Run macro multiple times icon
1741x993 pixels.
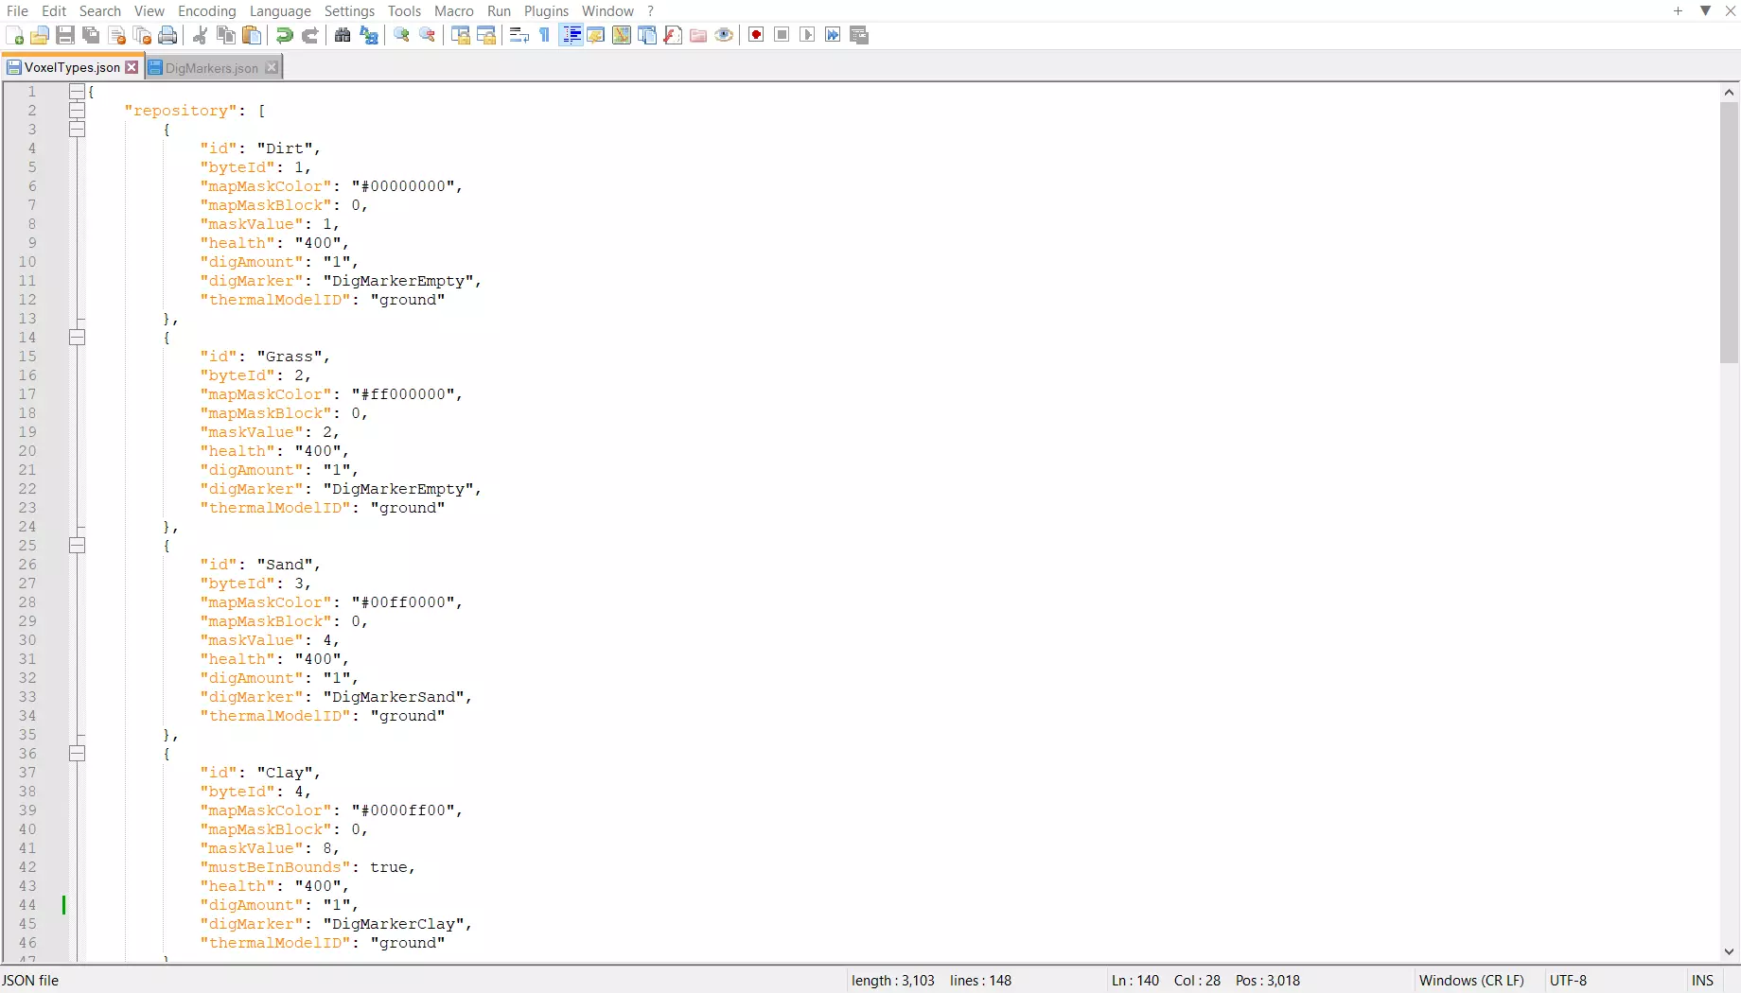click(833, 35)
